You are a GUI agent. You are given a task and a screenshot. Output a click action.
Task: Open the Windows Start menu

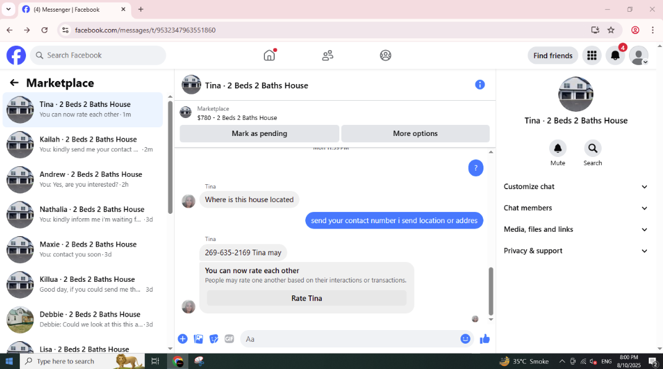[9, 361]
